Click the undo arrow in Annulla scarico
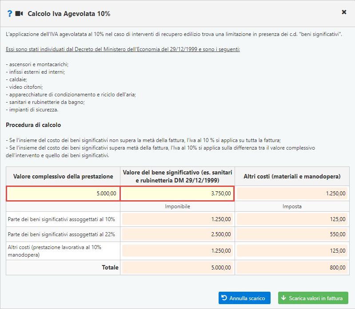355x309 pixels. point(224,298)
